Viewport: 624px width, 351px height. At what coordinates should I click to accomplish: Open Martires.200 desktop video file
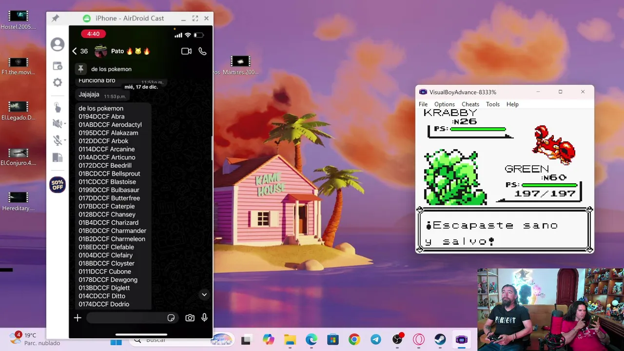(x=240, y=66)
